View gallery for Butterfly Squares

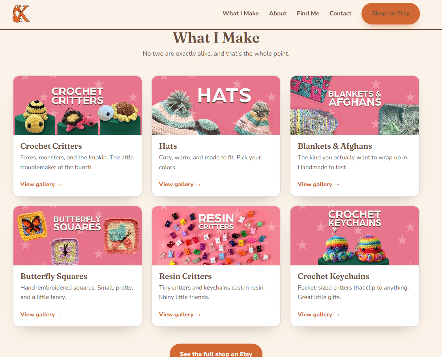tap(41, 314)
